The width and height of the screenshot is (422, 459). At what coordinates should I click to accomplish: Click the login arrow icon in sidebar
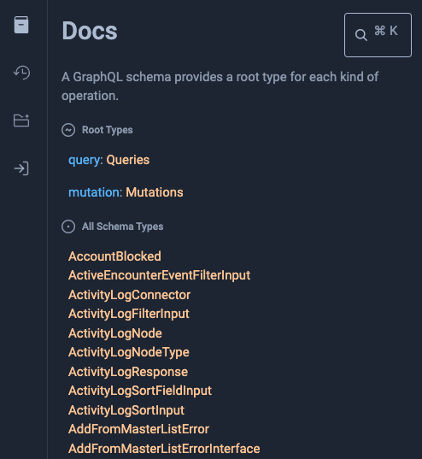tap(21, 168)
